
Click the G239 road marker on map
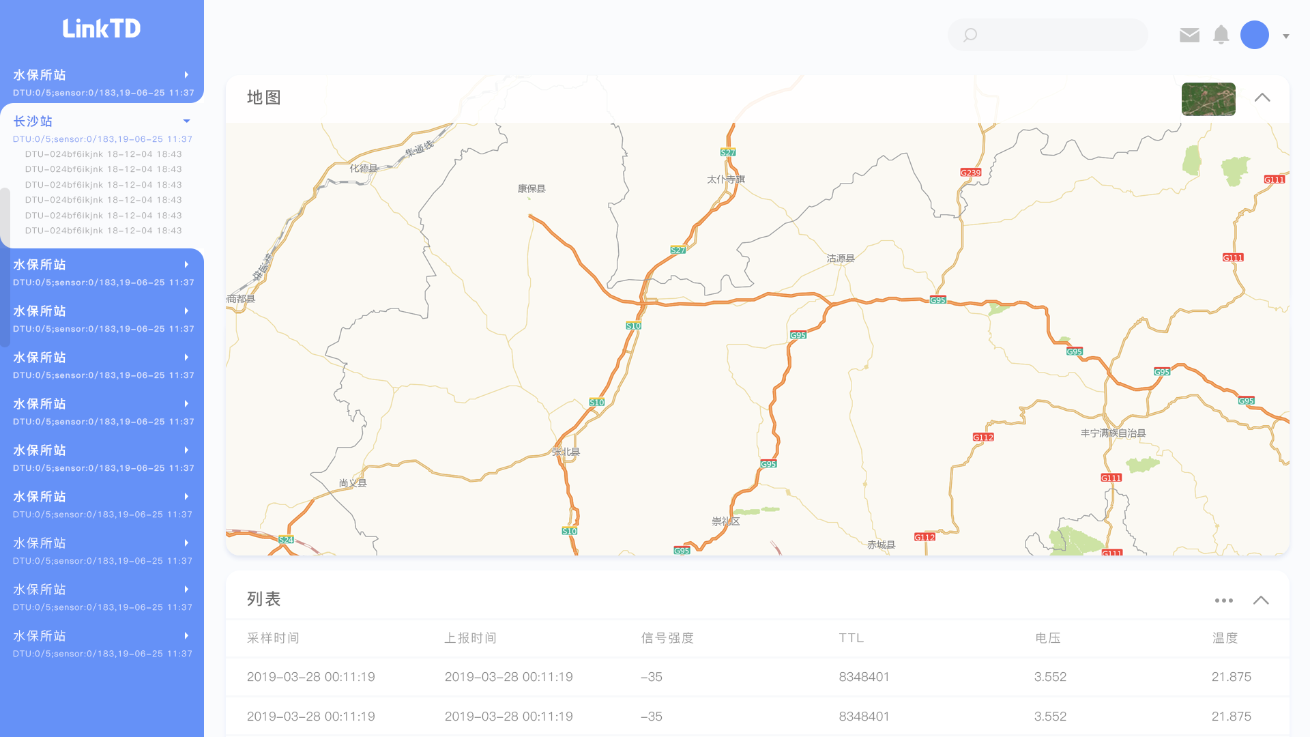970,173
